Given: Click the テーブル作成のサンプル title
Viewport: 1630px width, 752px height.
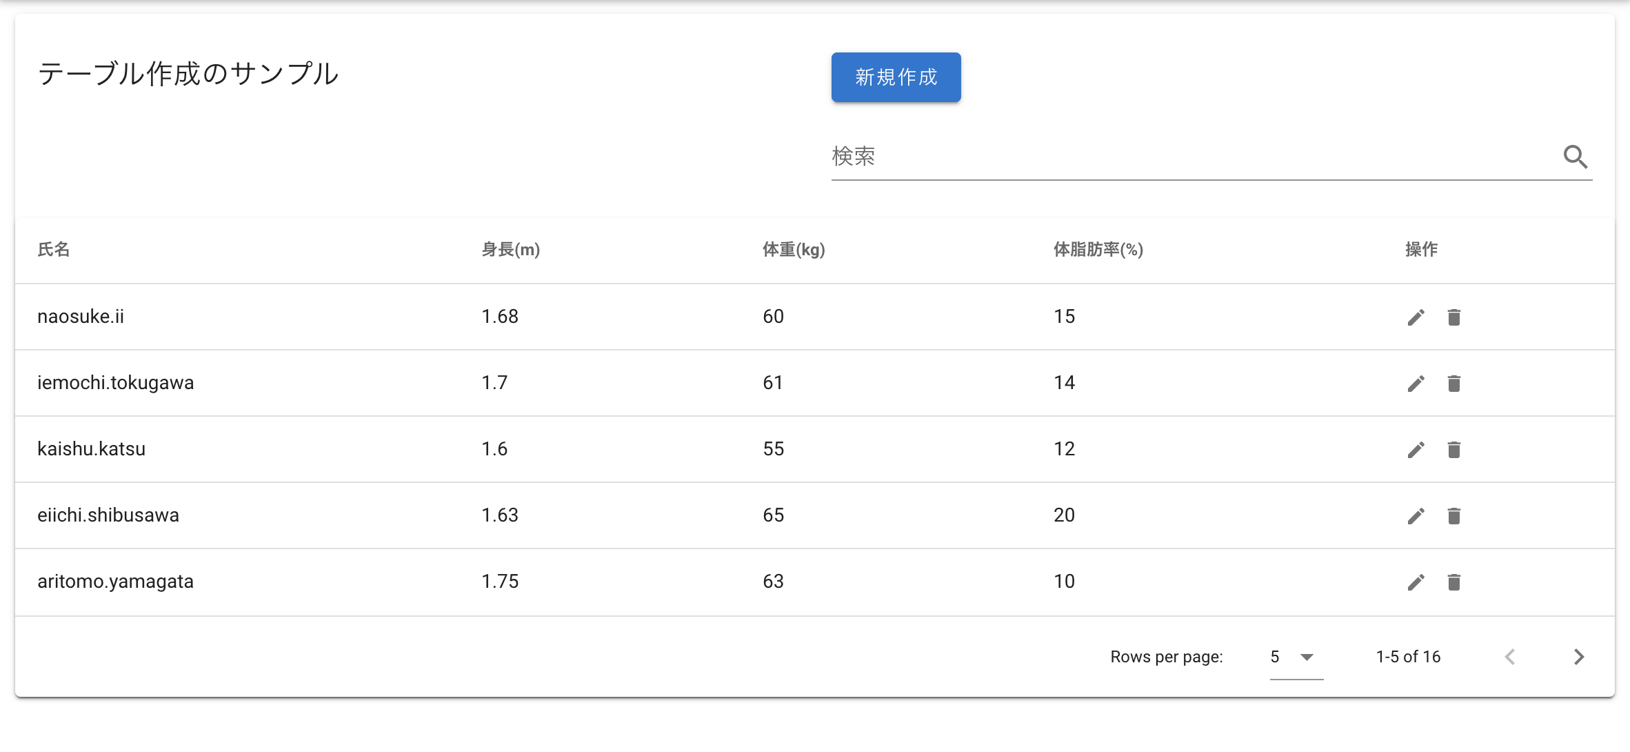Looking at the screenshot, I should (x=188, y=74).
